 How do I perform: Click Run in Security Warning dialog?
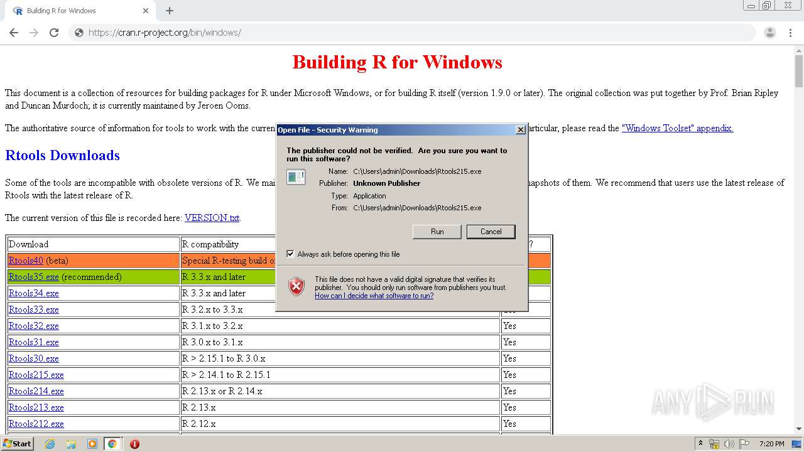[437, 232]
